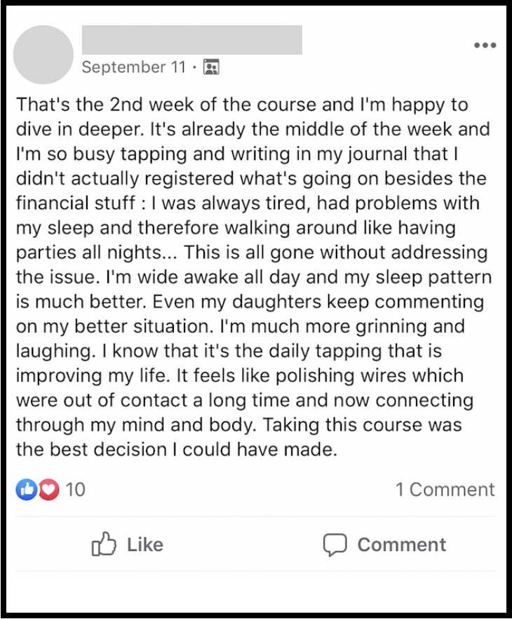The image size is (512, 619).
Task: Open the three-dot post options menu
Action: [x=485, y=46]
